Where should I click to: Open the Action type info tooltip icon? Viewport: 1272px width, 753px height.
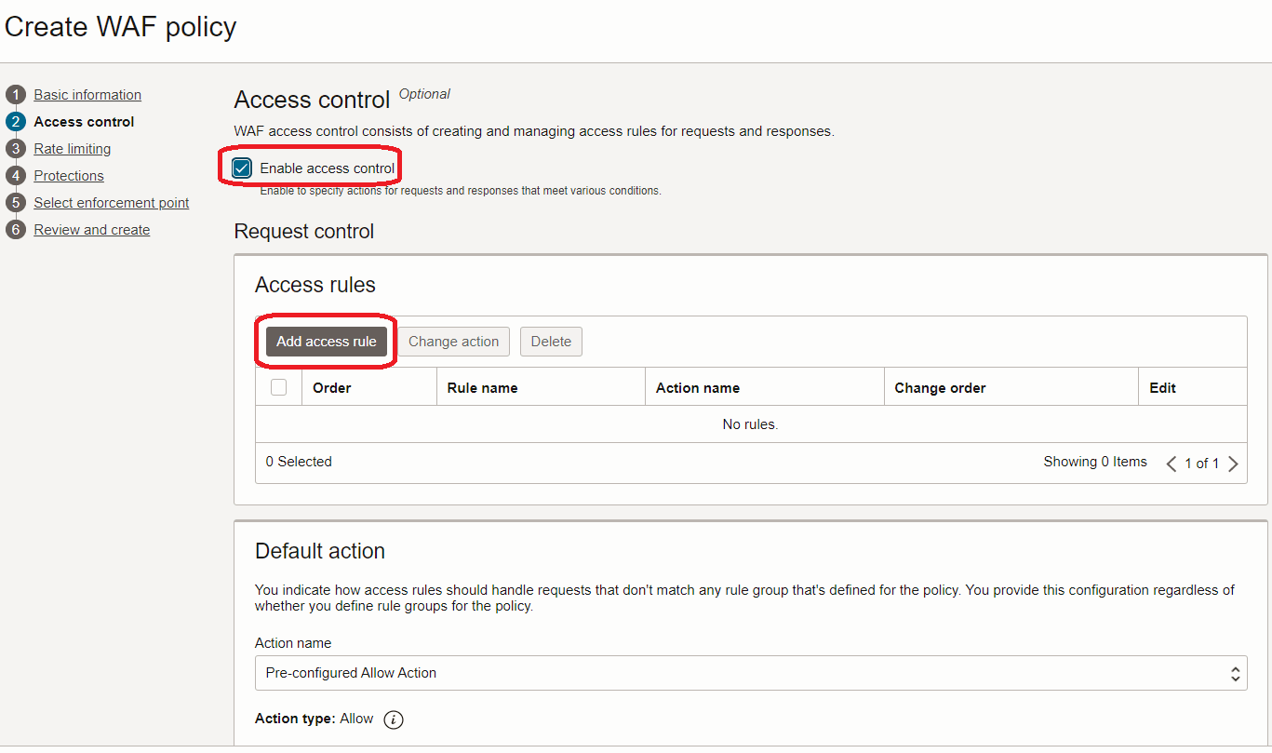click(x=392, y=719)
